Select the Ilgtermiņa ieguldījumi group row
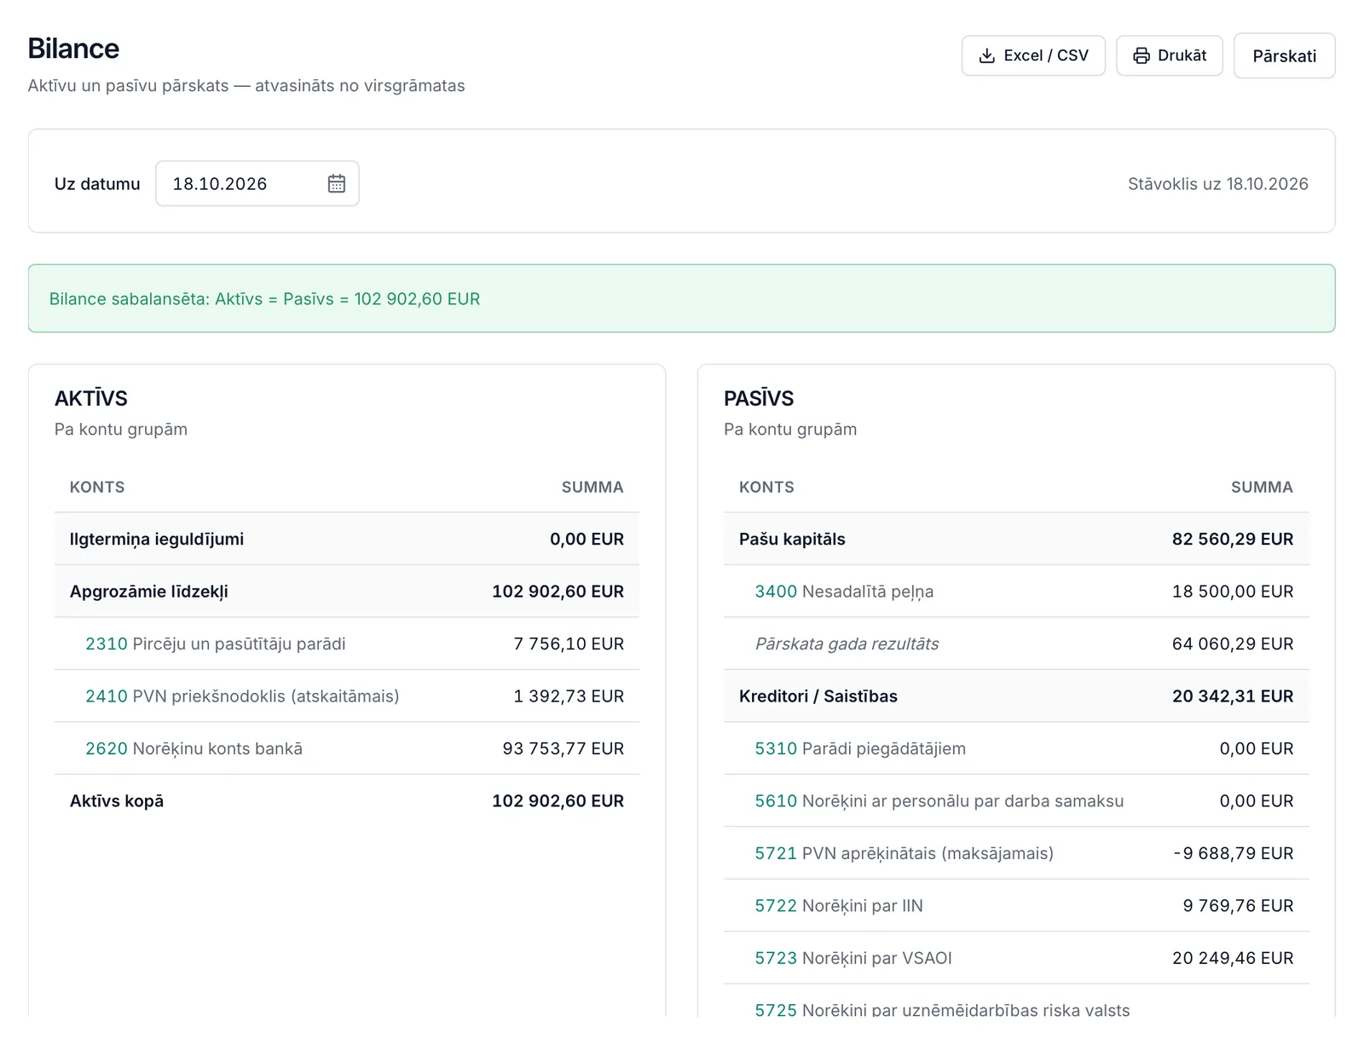1364x1045 pixels. click(x=347, y=539)
